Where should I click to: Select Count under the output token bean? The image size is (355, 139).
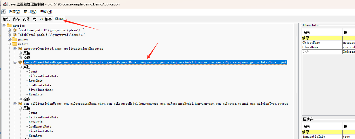tap(33, 113)
